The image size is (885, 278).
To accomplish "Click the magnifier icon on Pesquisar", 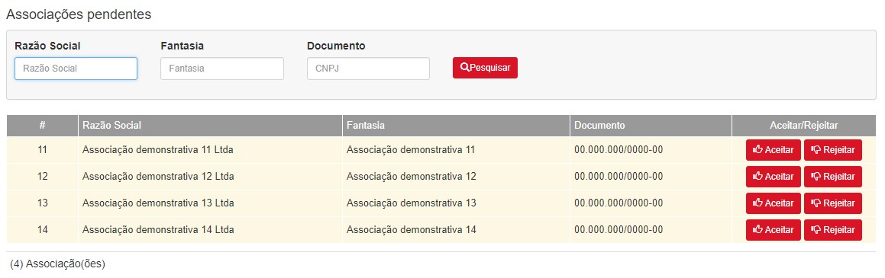I will [464, 68].
